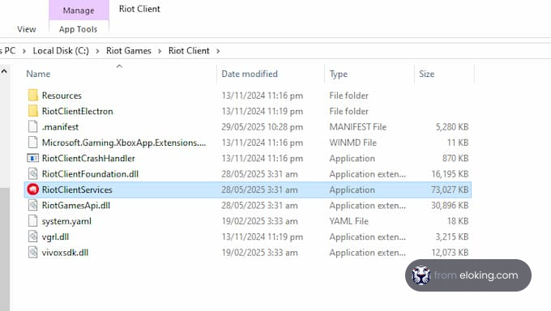Click the .manifest file icon

point(32,126)
